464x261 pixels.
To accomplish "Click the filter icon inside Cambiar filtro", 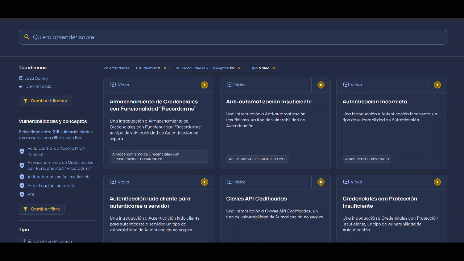I will pos(25,209).
